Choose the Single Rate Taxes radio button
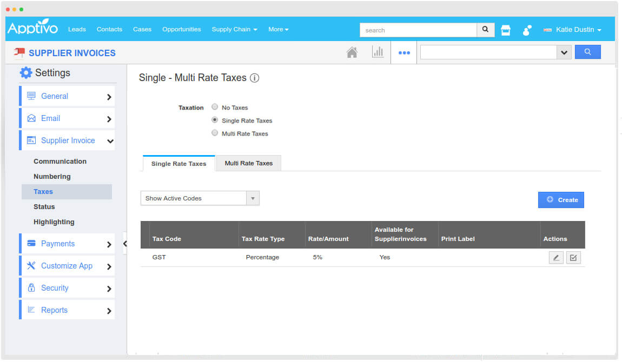 coord(215,120)
